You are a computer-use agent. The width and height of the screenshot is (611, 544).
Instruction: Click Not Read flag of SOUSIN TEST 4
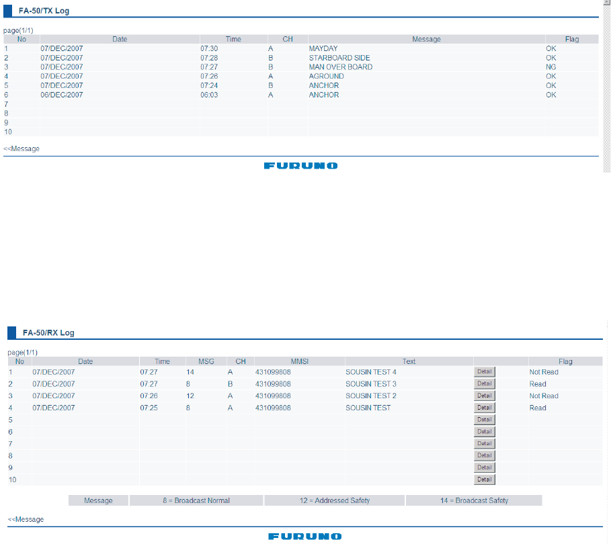544,372
